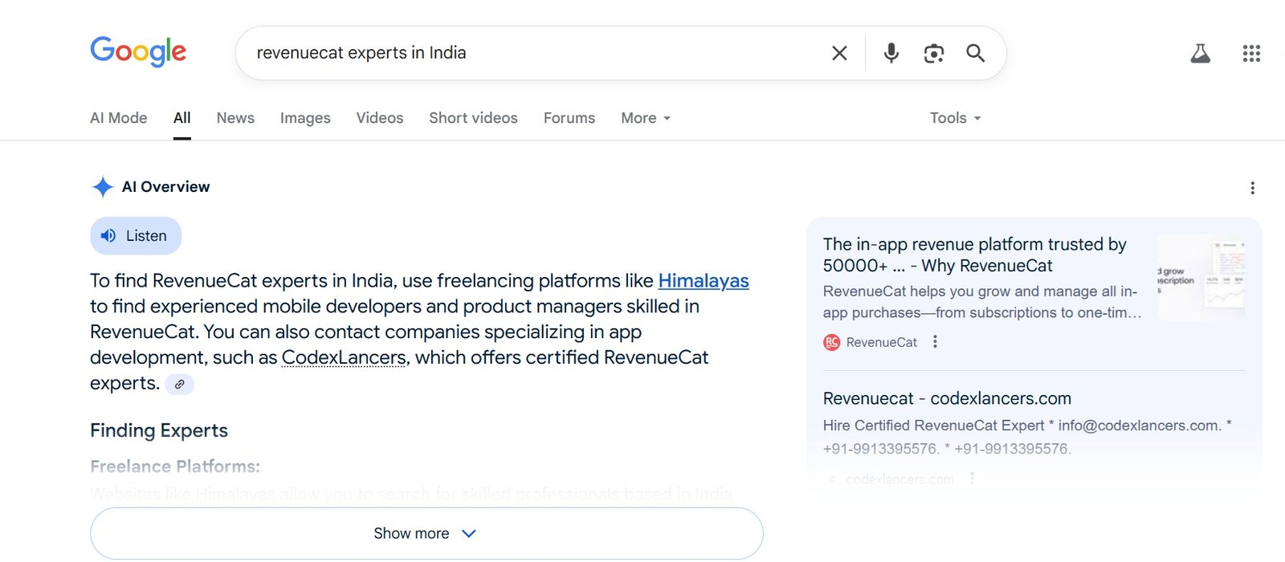Viewport: 1285px width, 562px height.
Task: Follow the Himalayas hyperlink
Action: click(x=704, y=281)
